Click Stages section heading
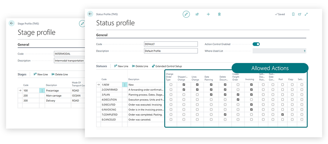This screenshot has height=144, width=328. click(22, 74)
